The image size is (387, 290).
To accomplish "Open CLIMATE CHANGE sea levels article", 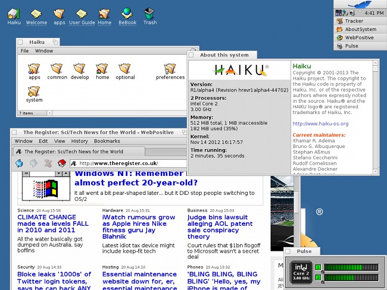I will tap(53, 223).
